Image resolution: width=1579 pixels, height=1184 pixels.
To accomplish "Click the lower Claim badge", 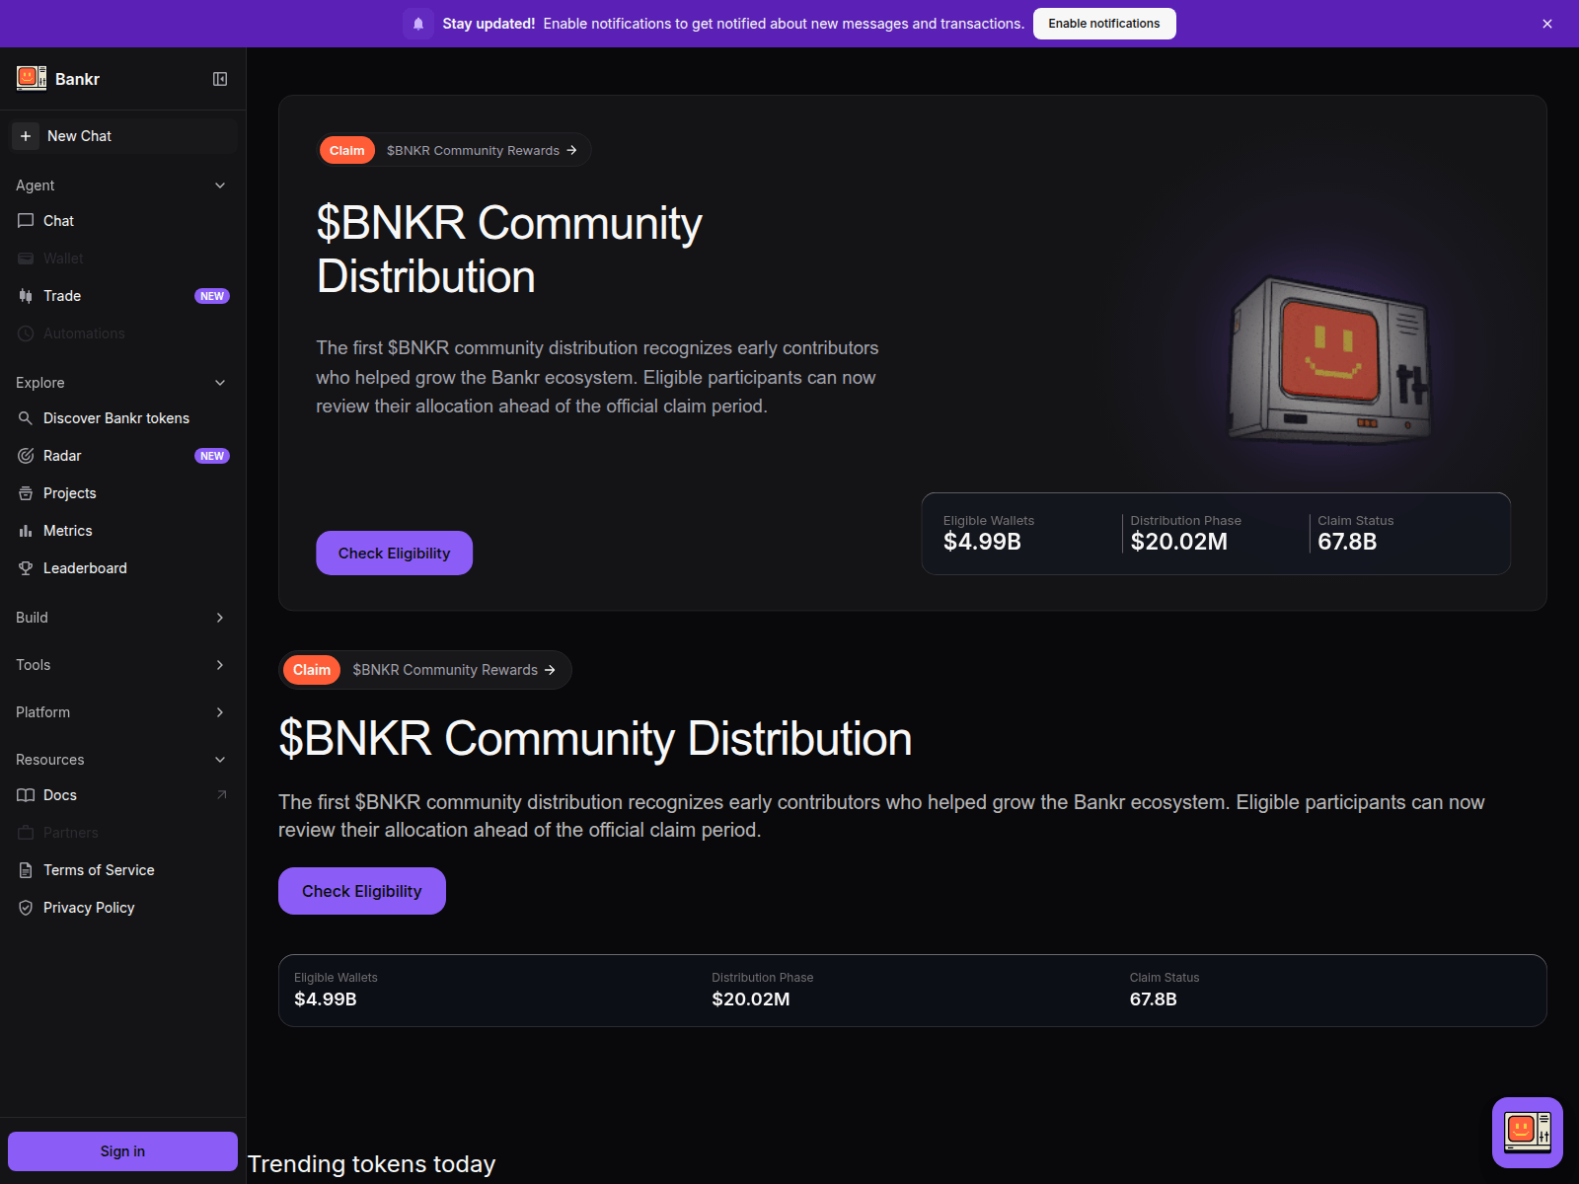I will click(x=312, y=670).
